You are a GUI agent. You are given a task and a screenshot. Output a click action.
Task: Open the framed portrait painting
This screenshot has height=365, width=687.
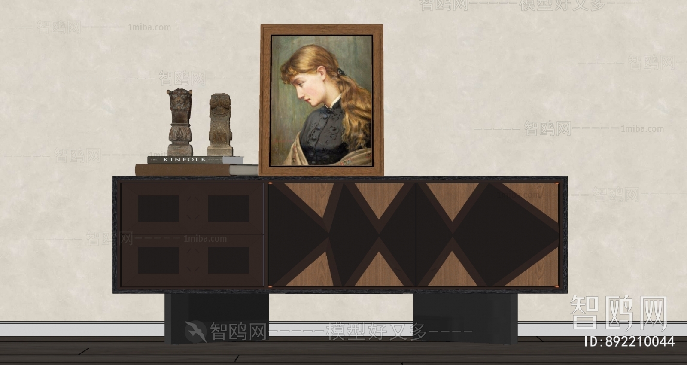[321, 101]
